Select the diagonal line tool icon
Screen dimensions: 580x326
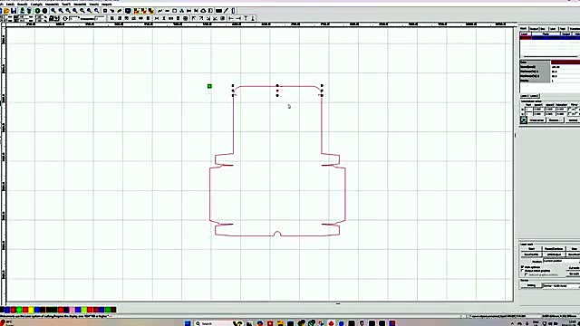(227, 11)
